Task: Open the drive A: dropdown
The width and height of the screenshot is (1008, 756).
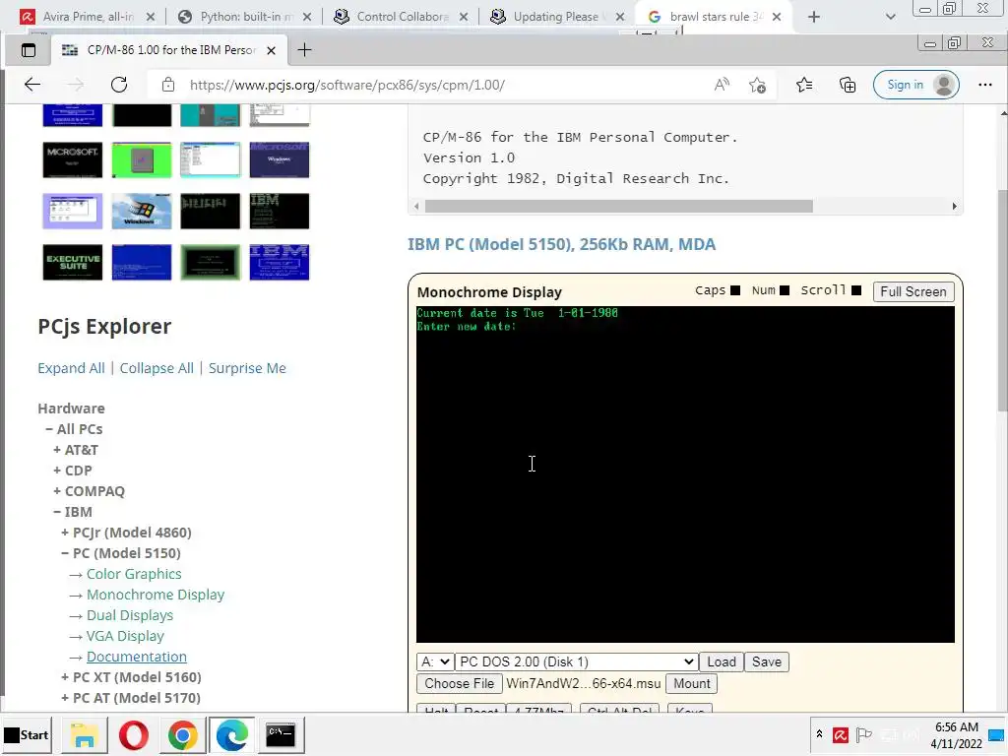Action: point(435,661)
